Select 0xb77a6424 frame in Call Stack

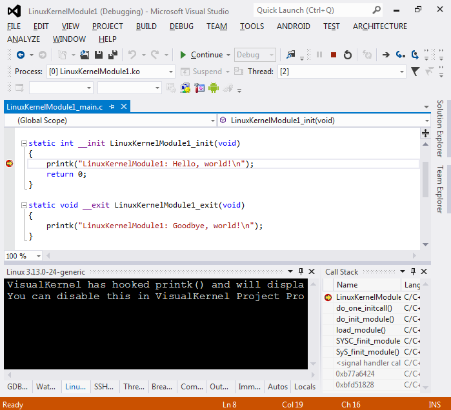[x=372, y=373]
